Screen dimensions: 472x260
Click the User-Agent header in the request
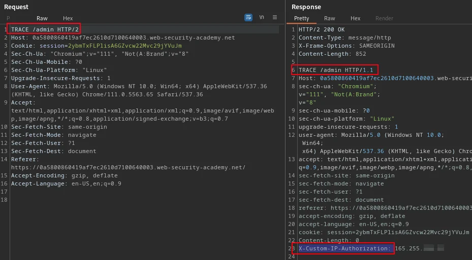[x=139, y=90]
